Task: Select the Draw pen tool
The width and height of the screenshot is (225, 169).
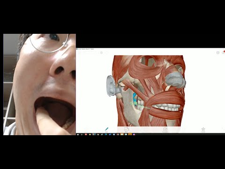Action: [x=106, y=129]
